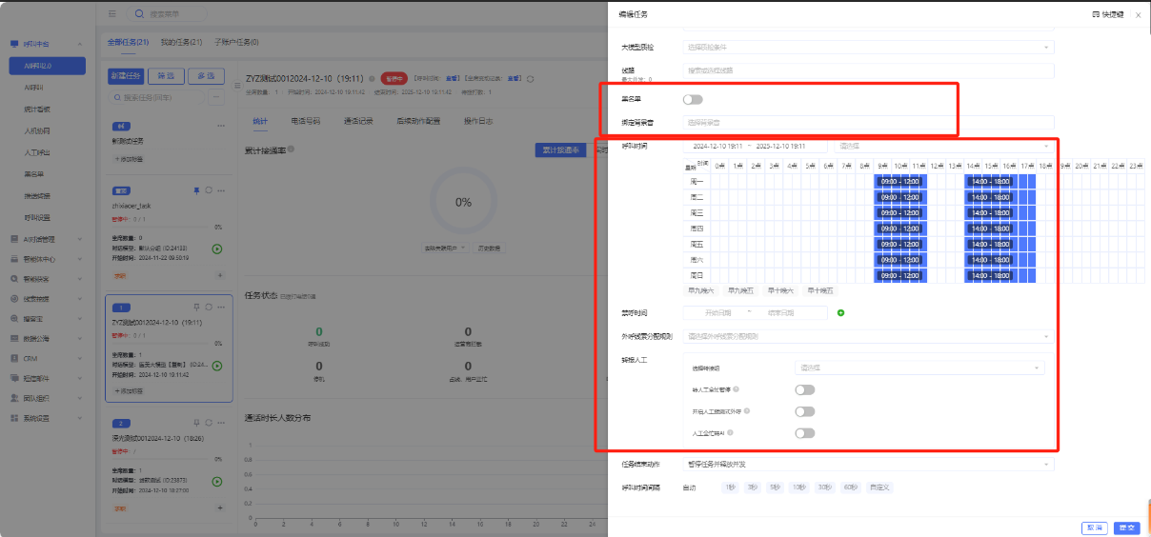Click help icon next to 开启人工预测式外呼

751,411
